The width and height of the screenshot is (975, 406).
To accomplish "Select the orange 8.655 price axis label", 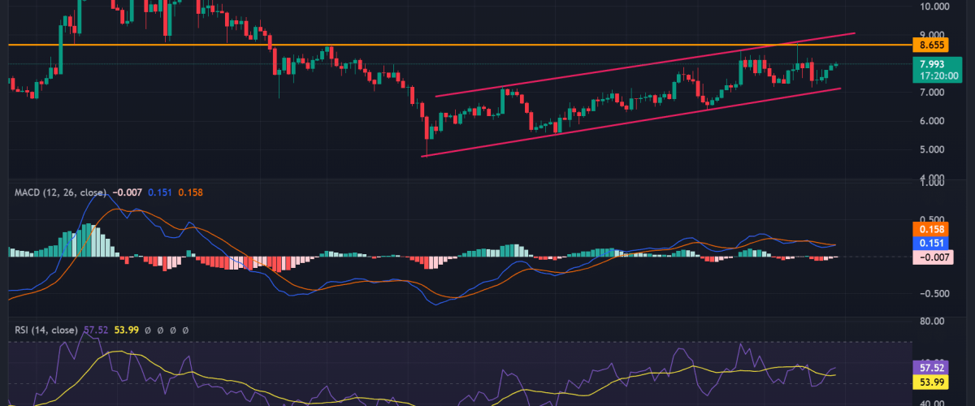I will pyautogui.click(x=926, y=45).
